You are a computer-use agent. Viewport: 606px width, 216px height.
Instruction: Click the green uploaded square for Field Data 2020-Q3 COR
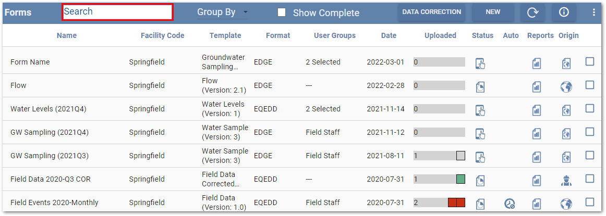click(x=460, y=179)
